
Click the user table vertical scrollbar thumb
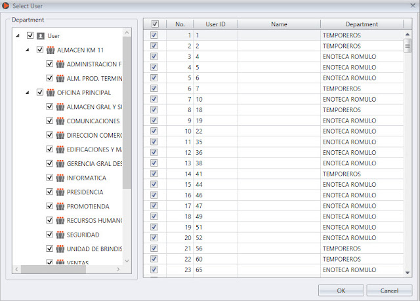408,46
